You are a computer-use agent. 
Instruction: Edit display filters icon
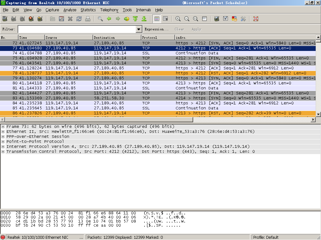click(226, 19)
